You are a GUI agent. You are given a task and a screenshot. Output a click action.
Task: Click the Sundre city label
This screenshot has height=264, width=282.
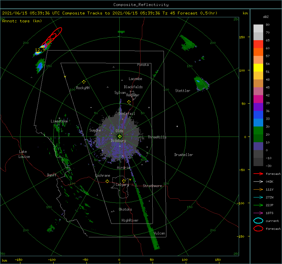pos(95,130)
